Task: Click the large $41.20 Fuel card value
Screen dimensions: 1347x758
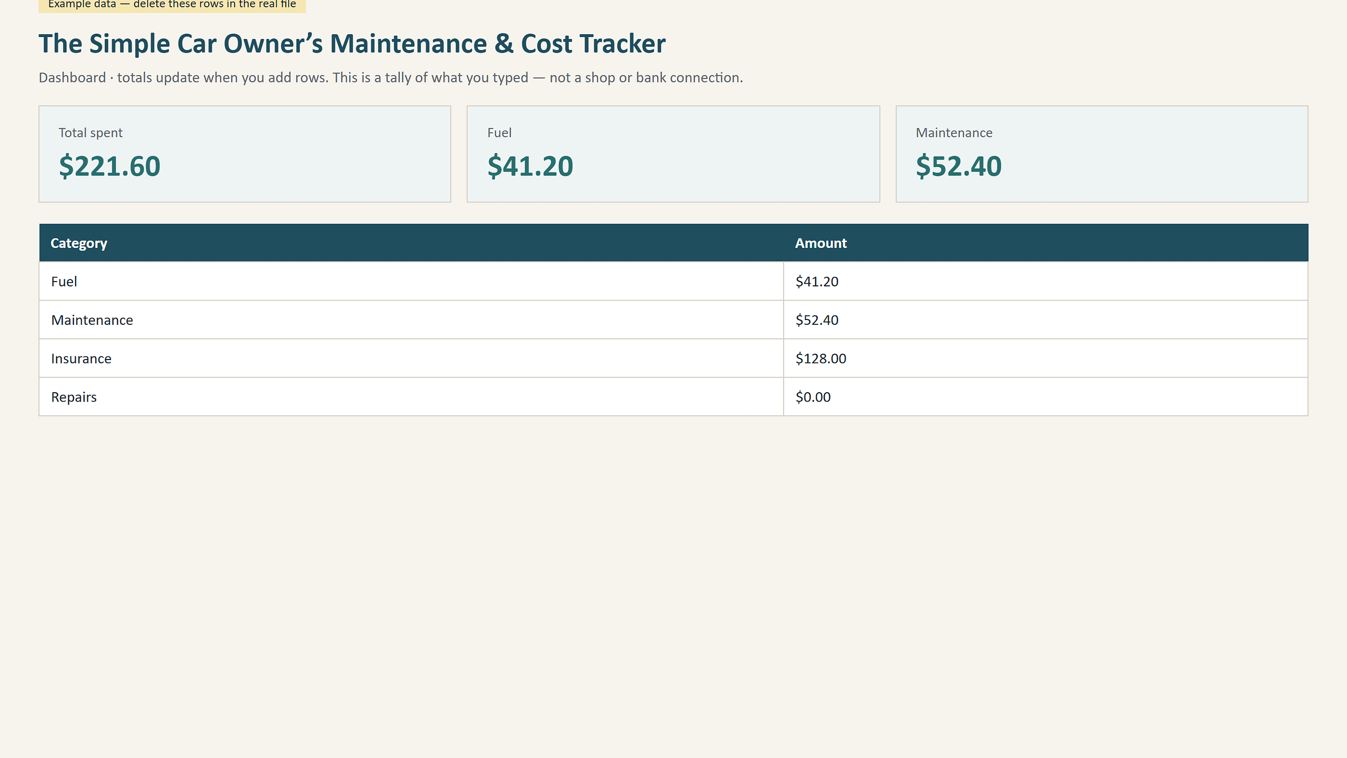Action: (x=530, y=166)
